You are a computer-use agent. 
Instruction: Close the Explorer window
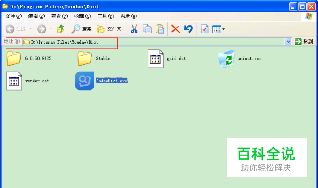[x=311, y=7]
